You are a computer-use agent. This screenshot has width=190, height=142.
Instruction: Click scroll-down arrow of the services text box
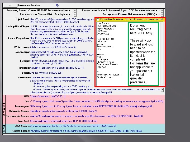[162, 84]
